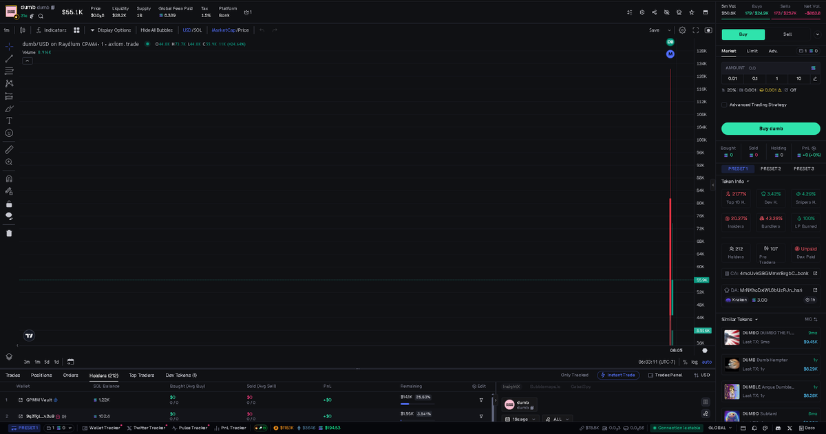The width and height of the screenshot is (826, 434).
Task: Open the Indicators dialog
Action: click(x=52, y=30)
